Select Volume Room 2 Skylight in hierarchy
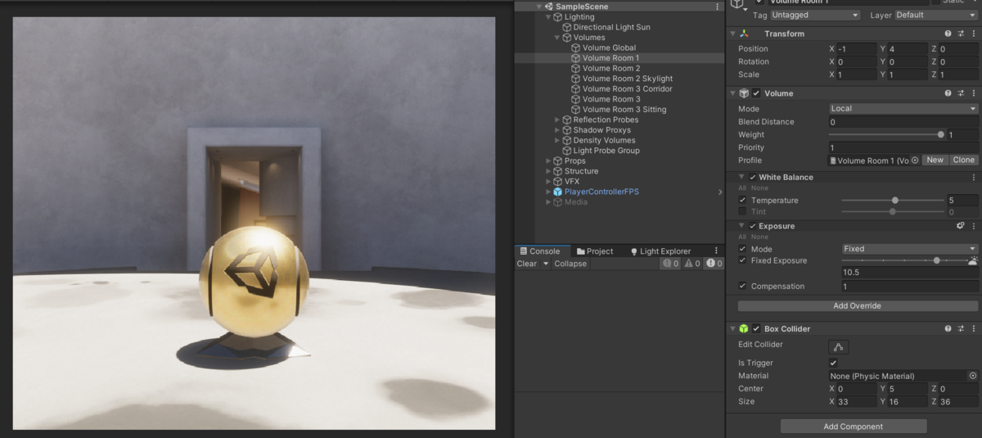This screenshot has width=982, height=438. point(628,79)
